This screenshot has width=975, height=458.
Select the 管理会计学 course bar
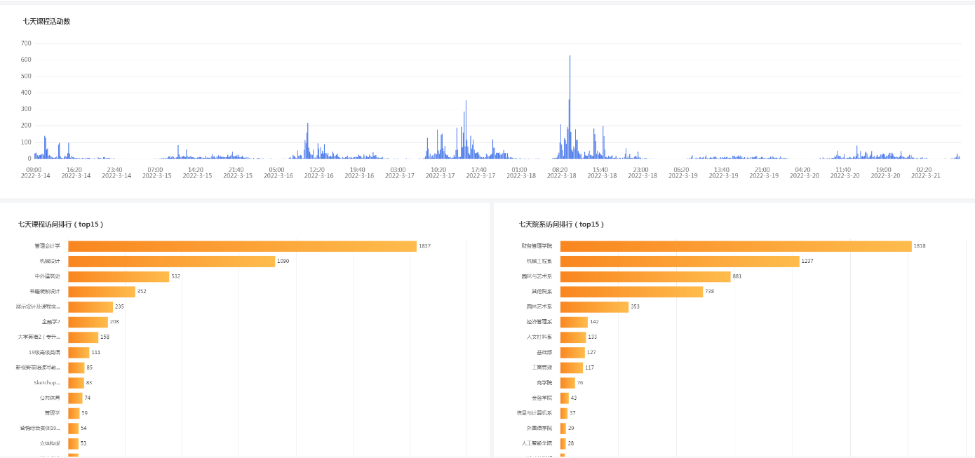click(x=242, y=246)
